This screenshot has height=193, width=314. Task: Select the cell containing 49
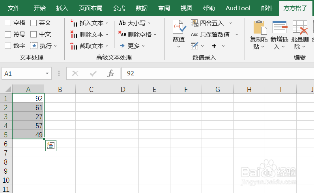pyautogui.click(x=28, y=135)
